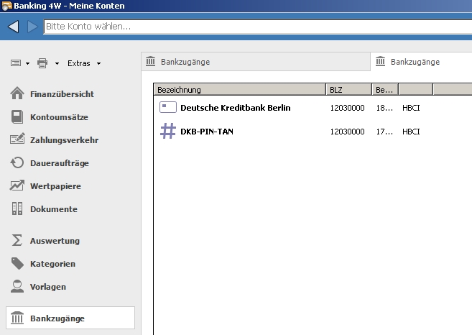
Task: Click the hash icon of DKB-PIN-TAN
Action: (x=168, y=131)
